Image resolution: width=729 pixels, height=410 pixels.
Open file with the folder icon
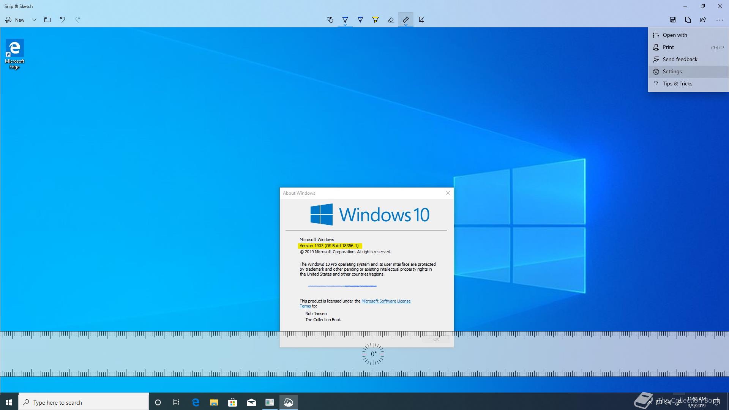pos(47,20)
